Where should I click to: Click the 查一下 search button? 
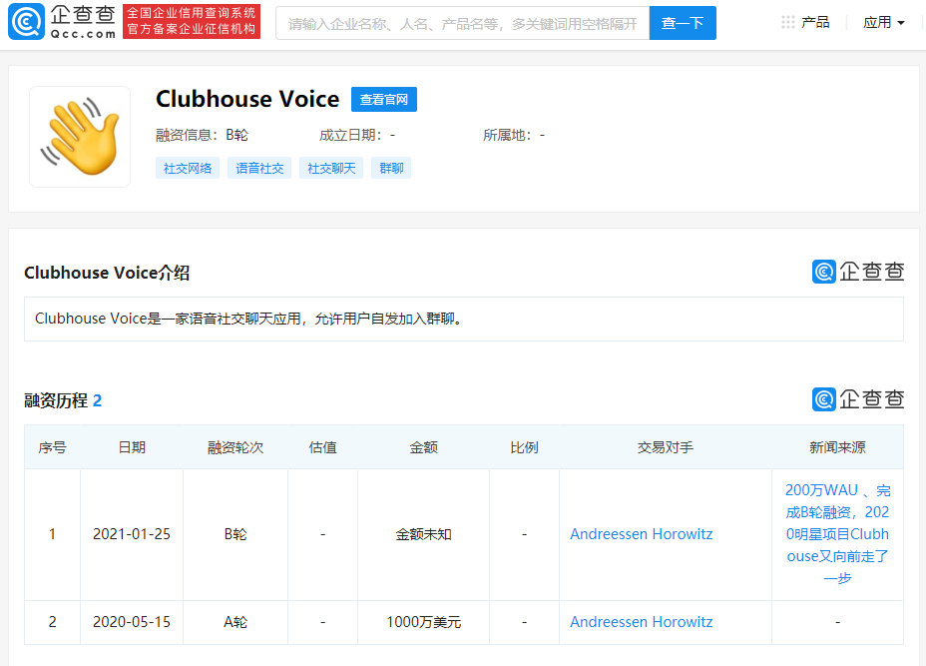(683, 23)
